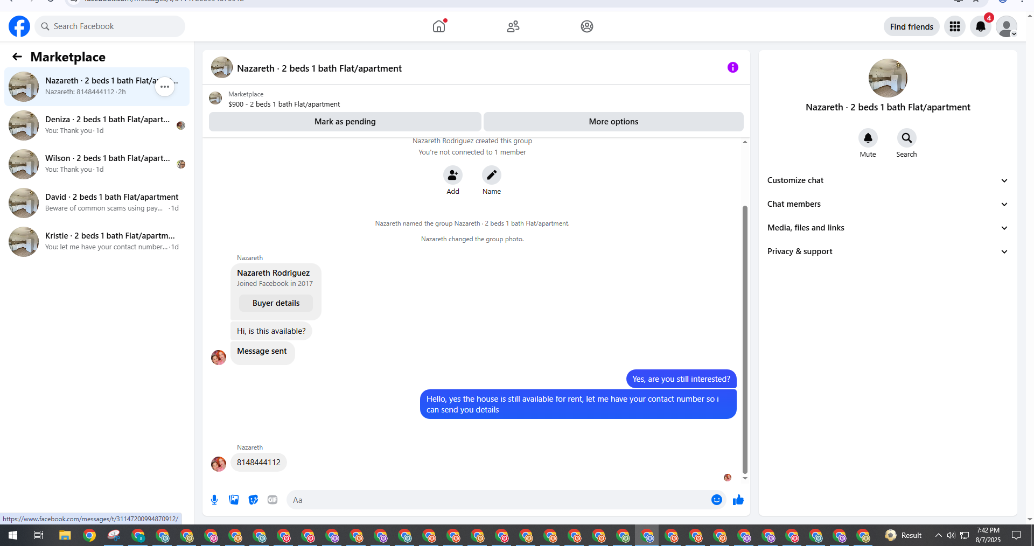Open the account profile menu

tap(1006, 26)
